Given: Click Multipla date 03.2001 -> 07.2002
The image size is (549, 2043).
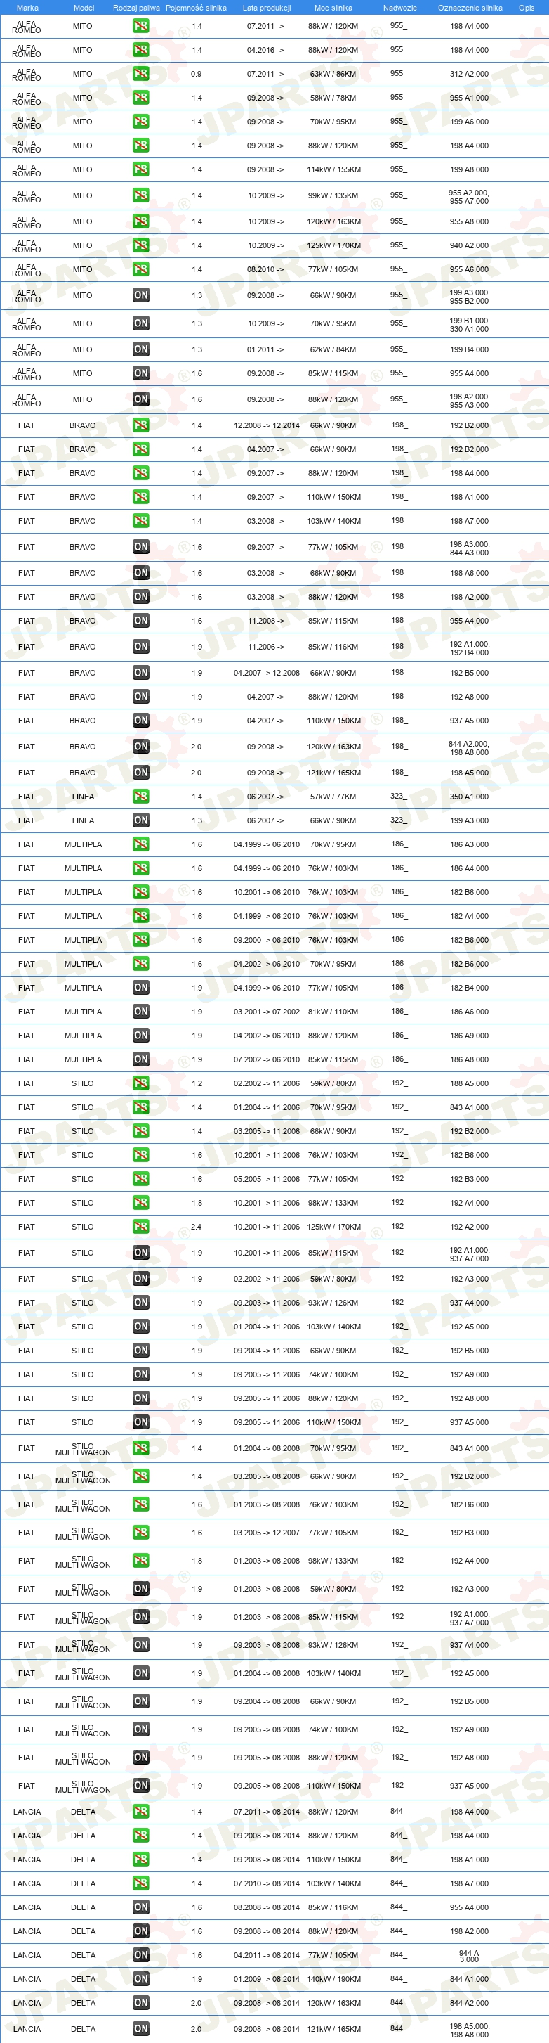Looking at the screenshot, I should tap(266, 1011).
